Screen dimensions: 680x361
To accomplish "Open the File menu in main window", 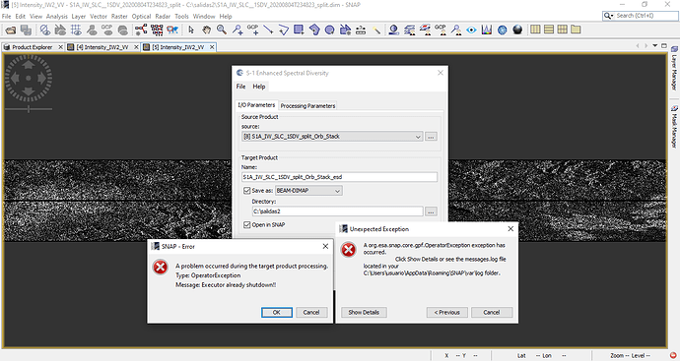I will pos(7,17).
